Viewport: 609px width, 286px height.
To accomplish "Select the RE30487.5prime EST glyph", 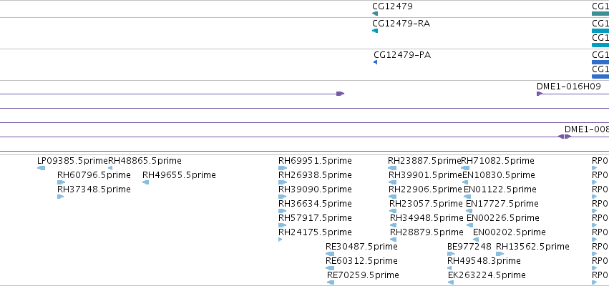I will (330, 254).
